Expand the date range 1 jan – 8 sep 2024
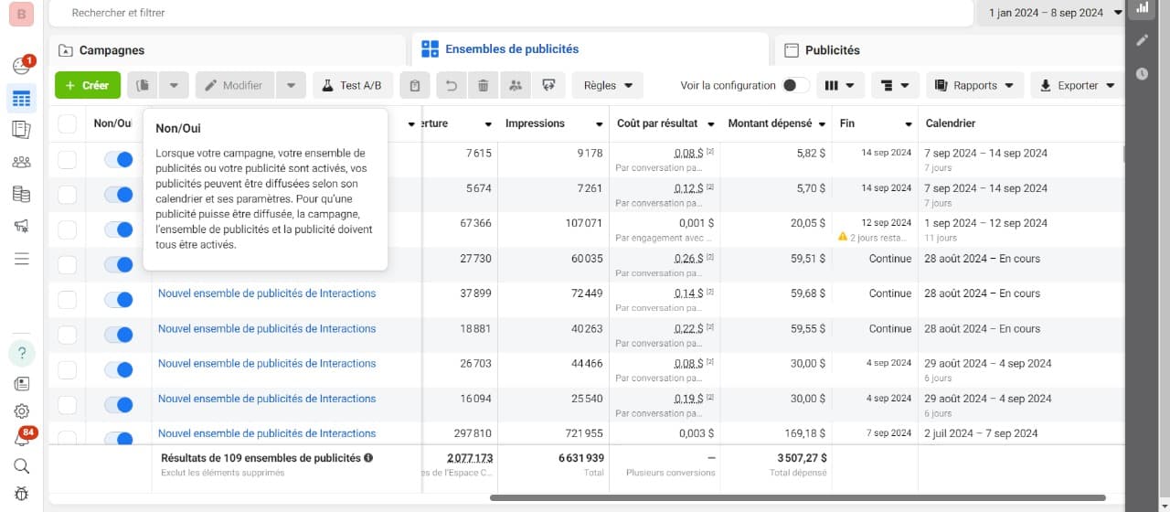1170x512 pixels. (x=1049, y=13)
